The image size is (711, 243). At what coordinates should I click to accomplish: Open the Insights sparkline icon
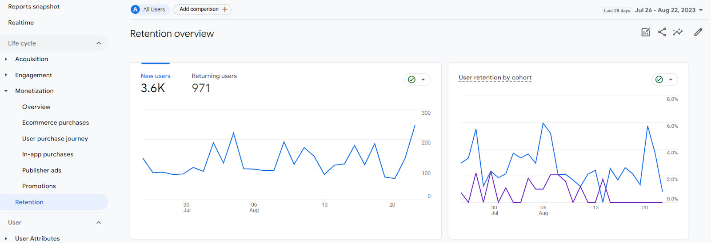[678, 32]
